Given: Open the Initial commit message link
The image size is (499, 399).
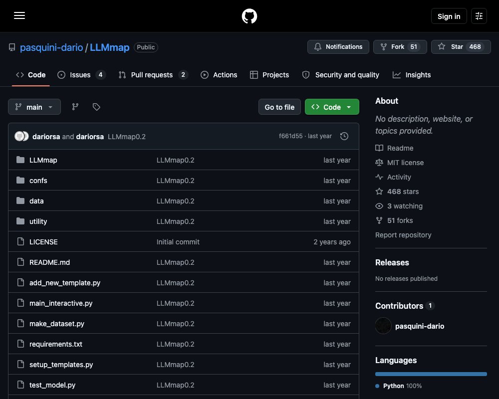Looking at the screenshot, I should coord(178,242).
